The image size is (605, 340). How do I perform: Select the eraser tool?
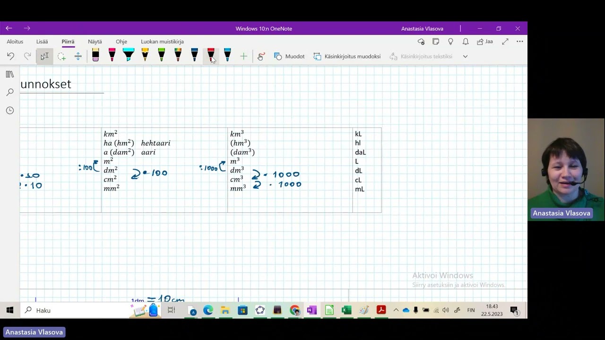[x=95, y=55]
